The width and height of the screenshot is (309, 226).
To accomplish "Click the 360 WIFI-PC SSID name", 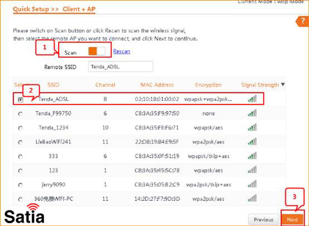I will pyautogui.click(x=54, y=199).
